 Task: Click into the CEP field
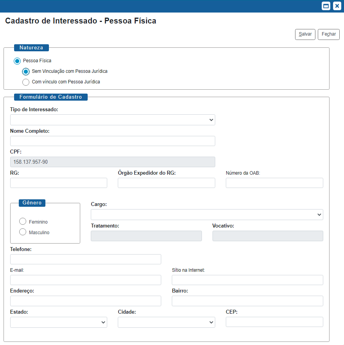[274, 322]
